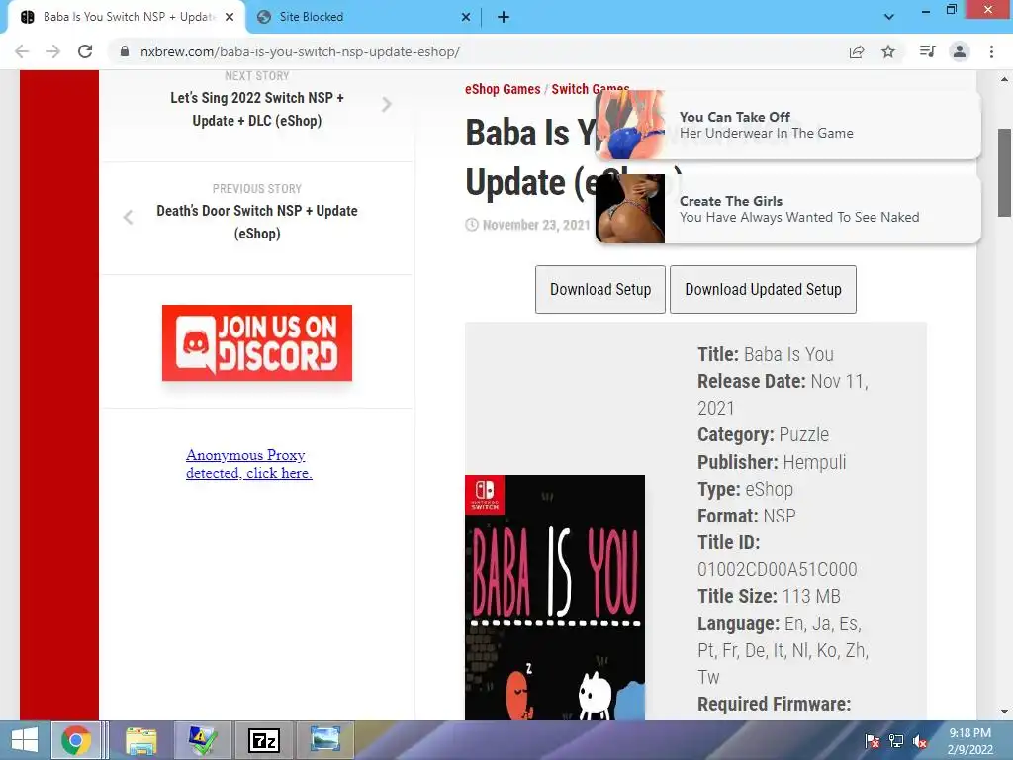
Task: Click the Join Us On Discord banner
Action: tap(257, 342)
